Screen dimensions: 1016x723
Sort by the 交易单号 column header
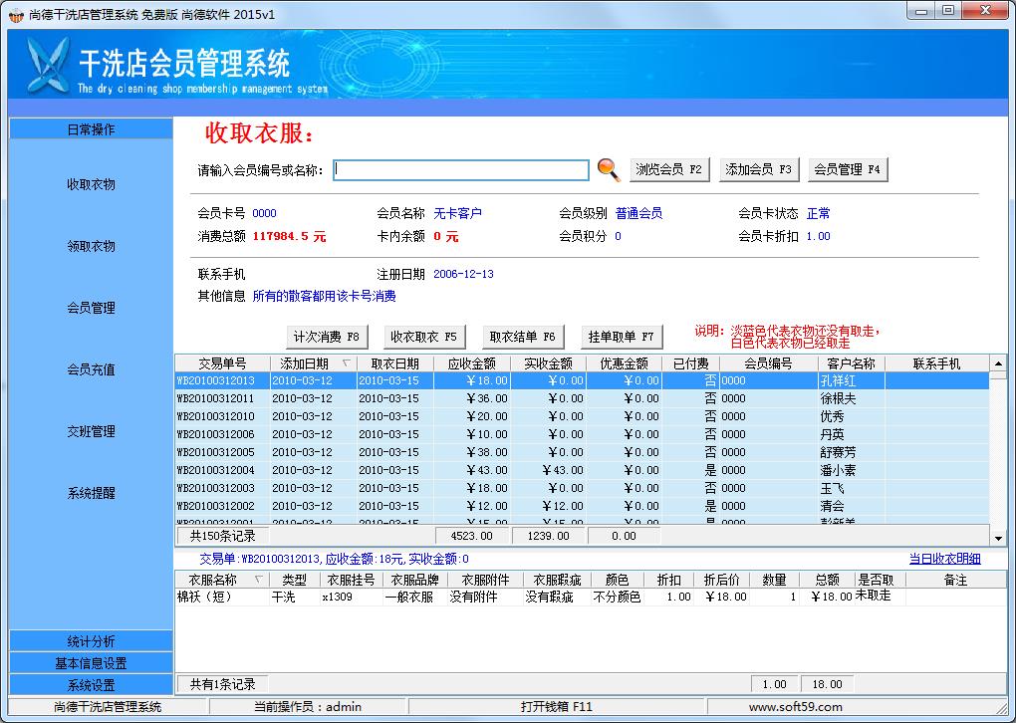click(x=222, y=363)
